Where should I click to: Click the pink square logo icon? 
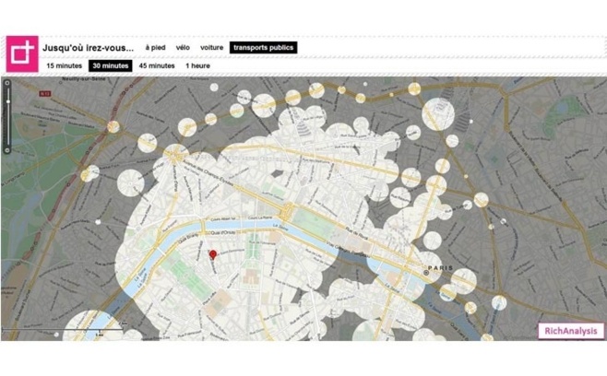(x=21, y=54)
